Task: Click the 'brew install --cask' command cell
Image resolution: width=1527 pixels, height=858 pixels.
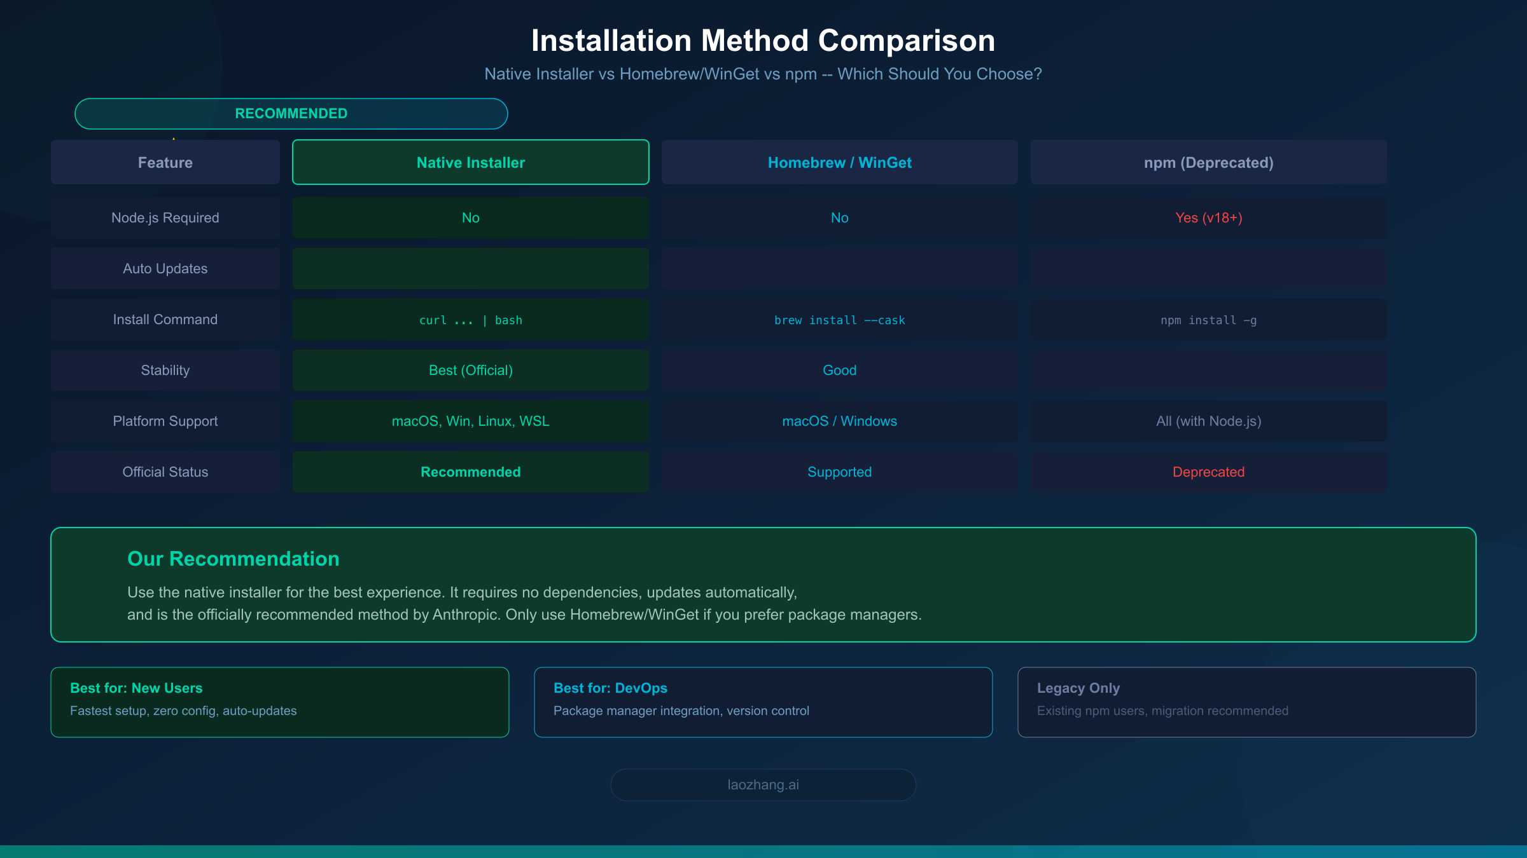Action: (839, 320)
